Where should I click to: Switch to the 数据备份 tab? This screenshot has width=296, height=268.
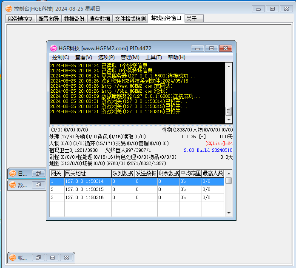74,19
